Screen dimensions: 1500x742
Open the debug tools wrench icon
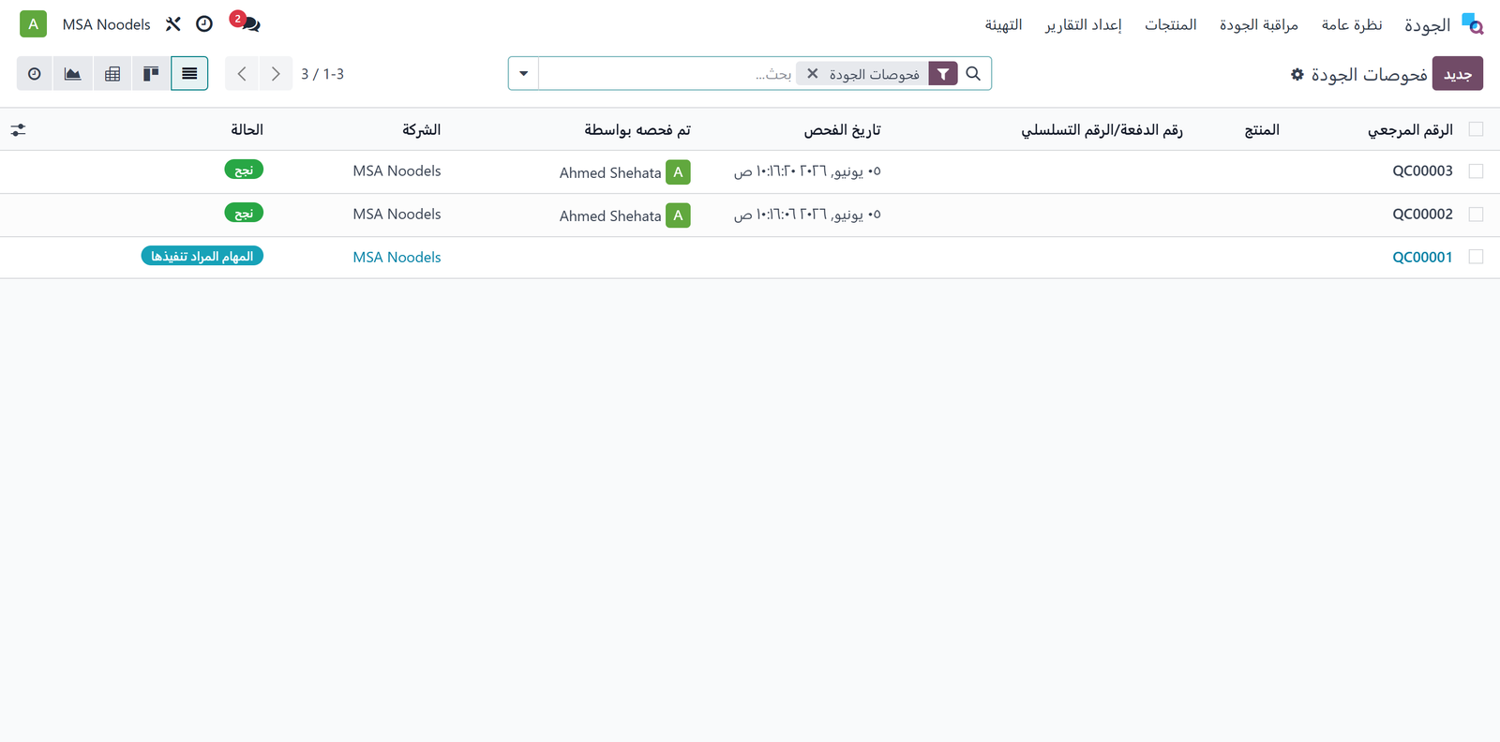tap(173, 24)
